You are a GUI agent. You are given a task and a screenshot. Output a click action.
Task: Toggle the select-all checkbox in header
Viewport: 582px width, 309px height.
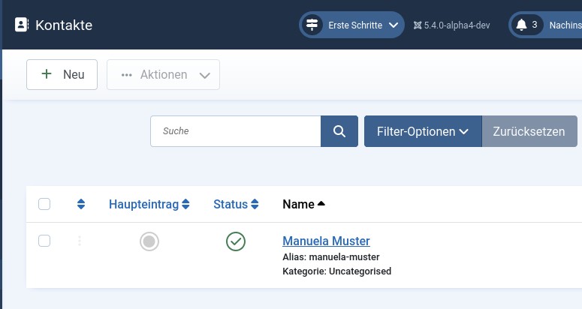pyautogui.click(x=44, y=204)
